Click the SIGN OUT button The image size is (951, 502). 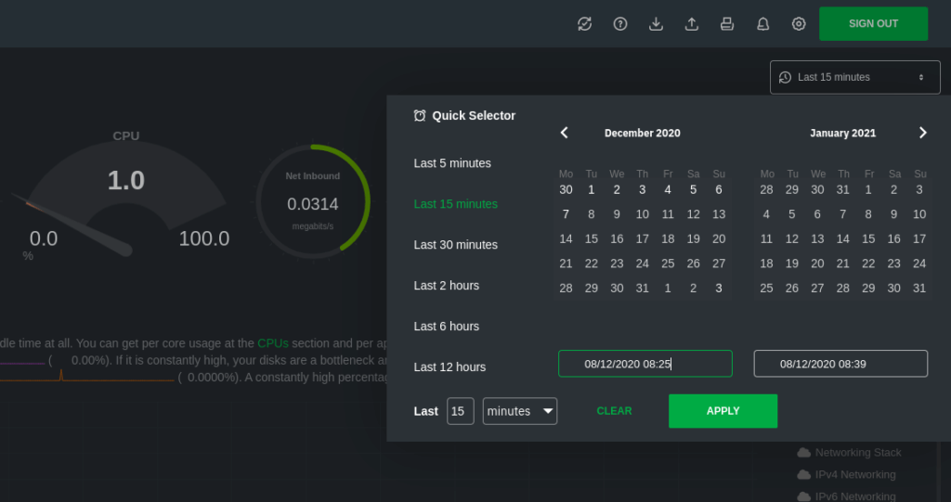point(873,24)
